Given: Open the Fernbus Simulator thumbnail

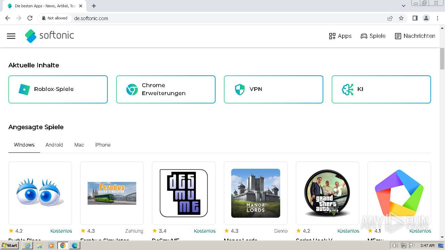Looking at the screenshot, I should click(112, 193).
